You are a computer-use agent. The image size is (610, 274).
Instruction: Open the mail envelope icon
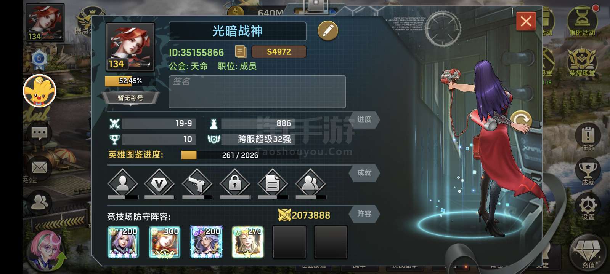[x=39, y=167]
